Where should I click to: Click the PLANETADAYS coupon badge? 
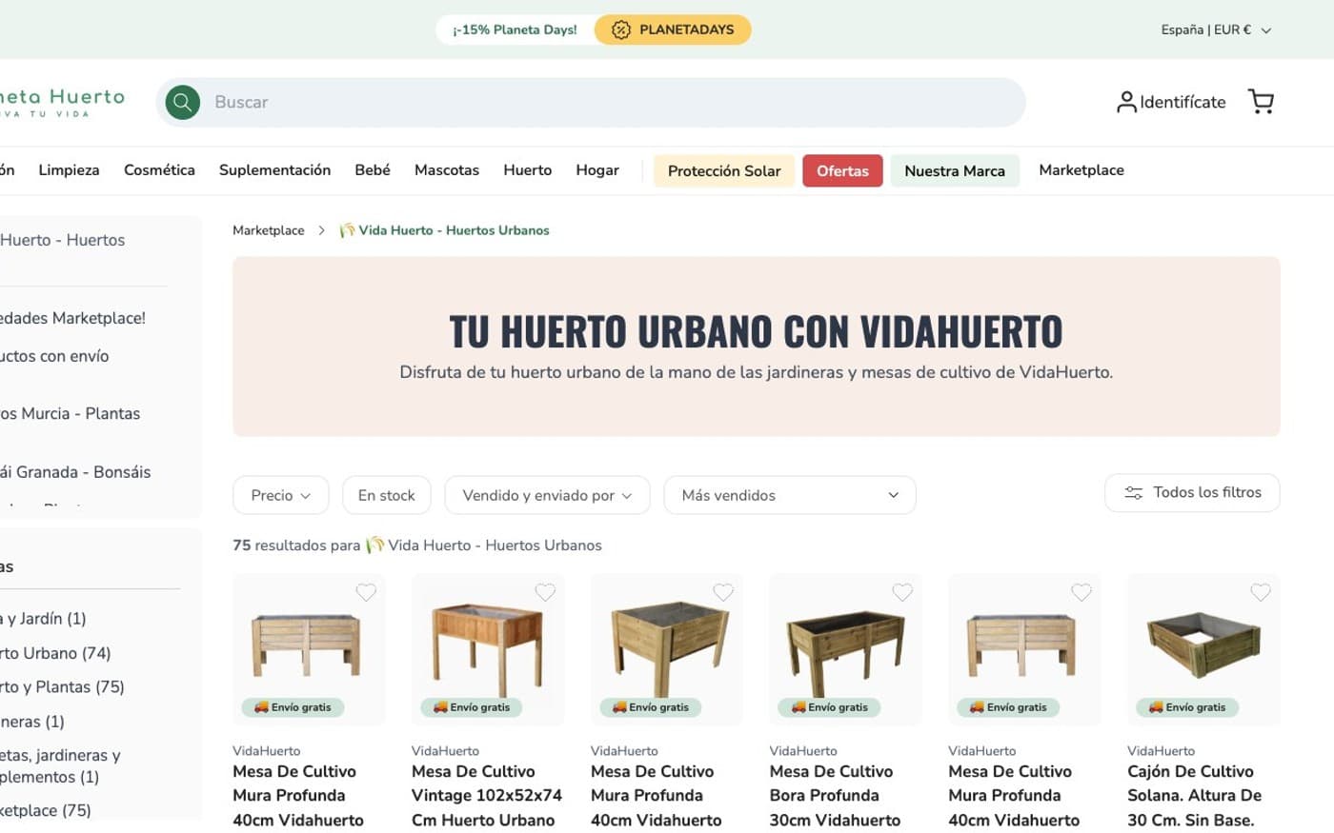point(673,30)
